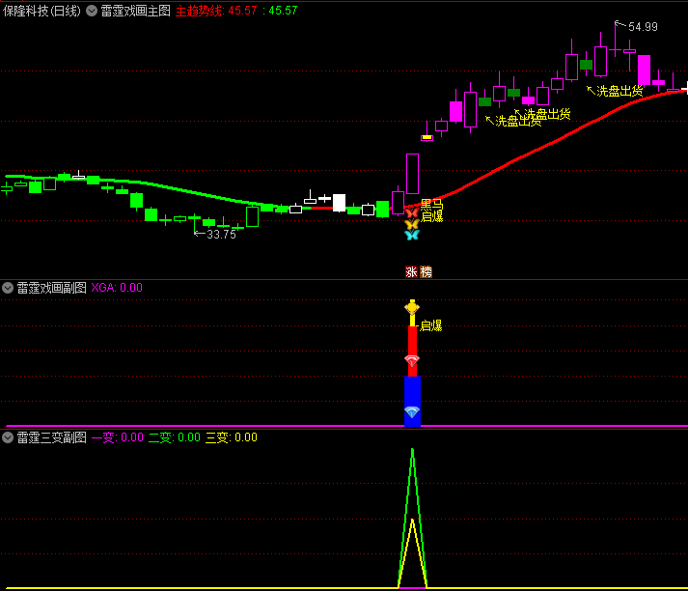Click the yellow diamond atop the signal bar
The image size is (688, 591).
[x=412, y=307]
